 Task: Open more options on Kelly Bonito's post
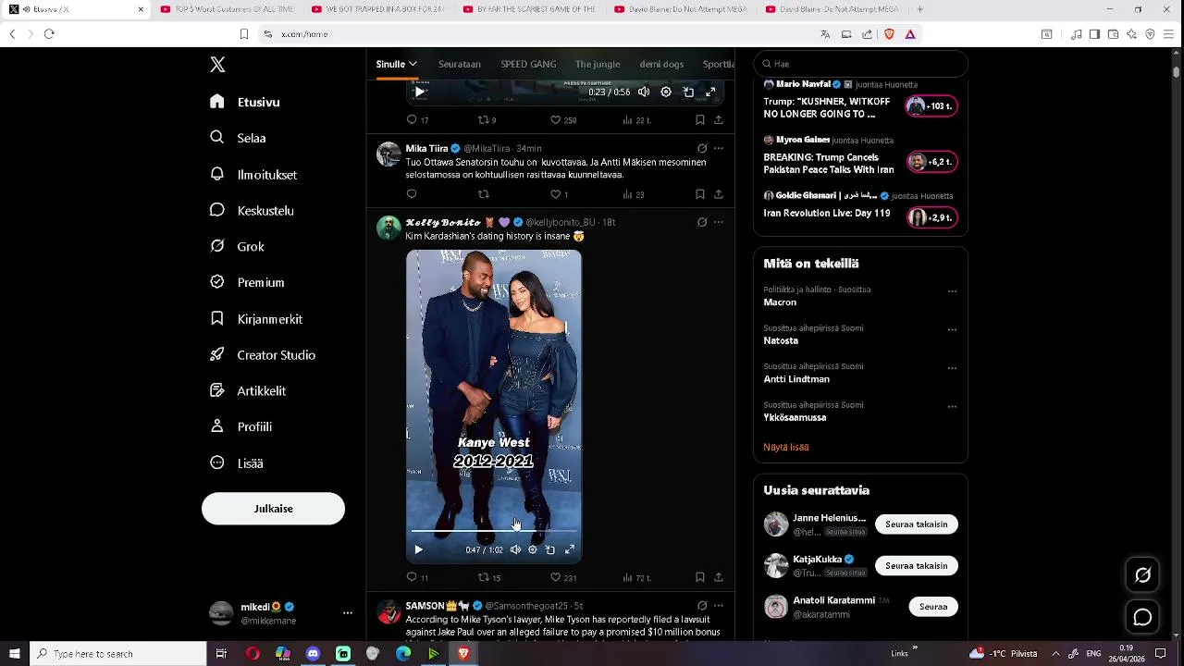click(x=719, y=222)
